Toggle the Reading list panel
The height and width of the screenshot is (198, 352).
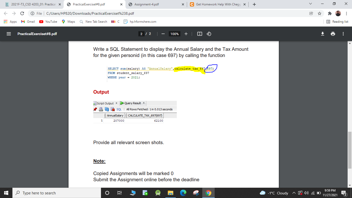tap(337, 22)
